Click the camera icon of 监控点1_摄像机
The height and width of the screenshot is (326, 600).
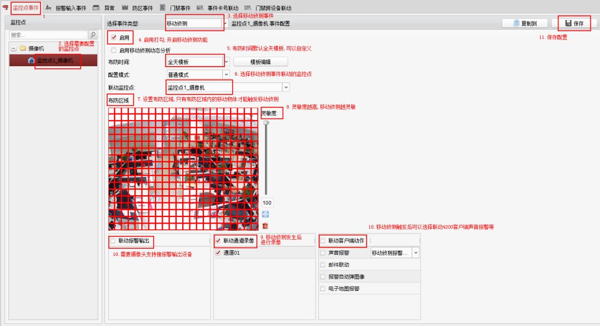click(x=32, y=60)
